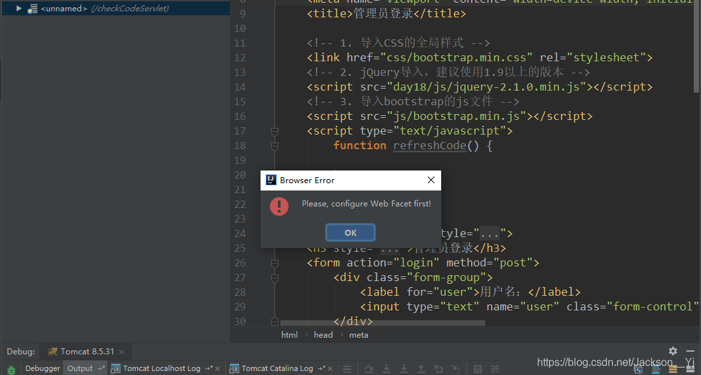Image resolution: width=701 pixels, height=375 pixels.
Task: Click OK in the Browser Error dialog
Action: [x=350, y=232]
